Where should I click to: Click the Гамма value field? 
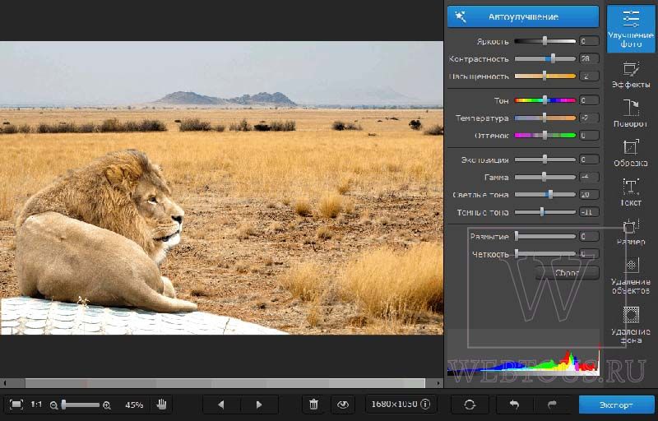(x=589, y=177)
